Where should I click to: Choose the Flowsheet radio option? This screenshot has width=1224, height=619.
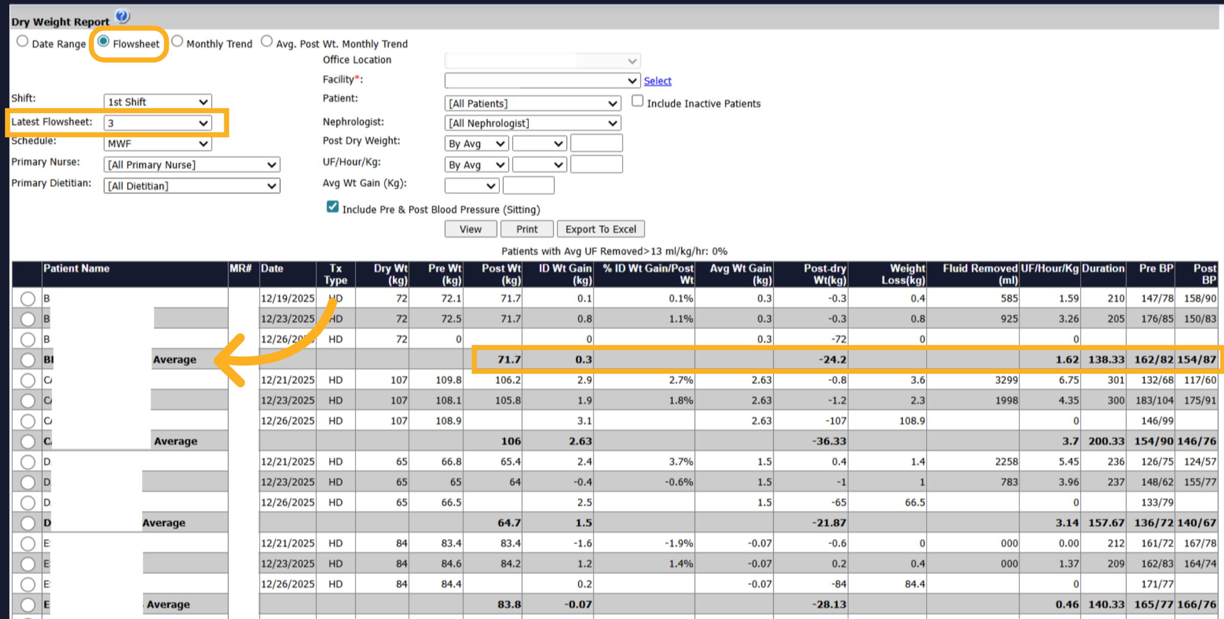tap(103, 41)
